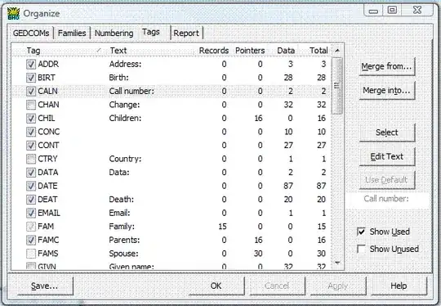Confirm with the OK button
The image size is (441, 306).
pos(216,286)
